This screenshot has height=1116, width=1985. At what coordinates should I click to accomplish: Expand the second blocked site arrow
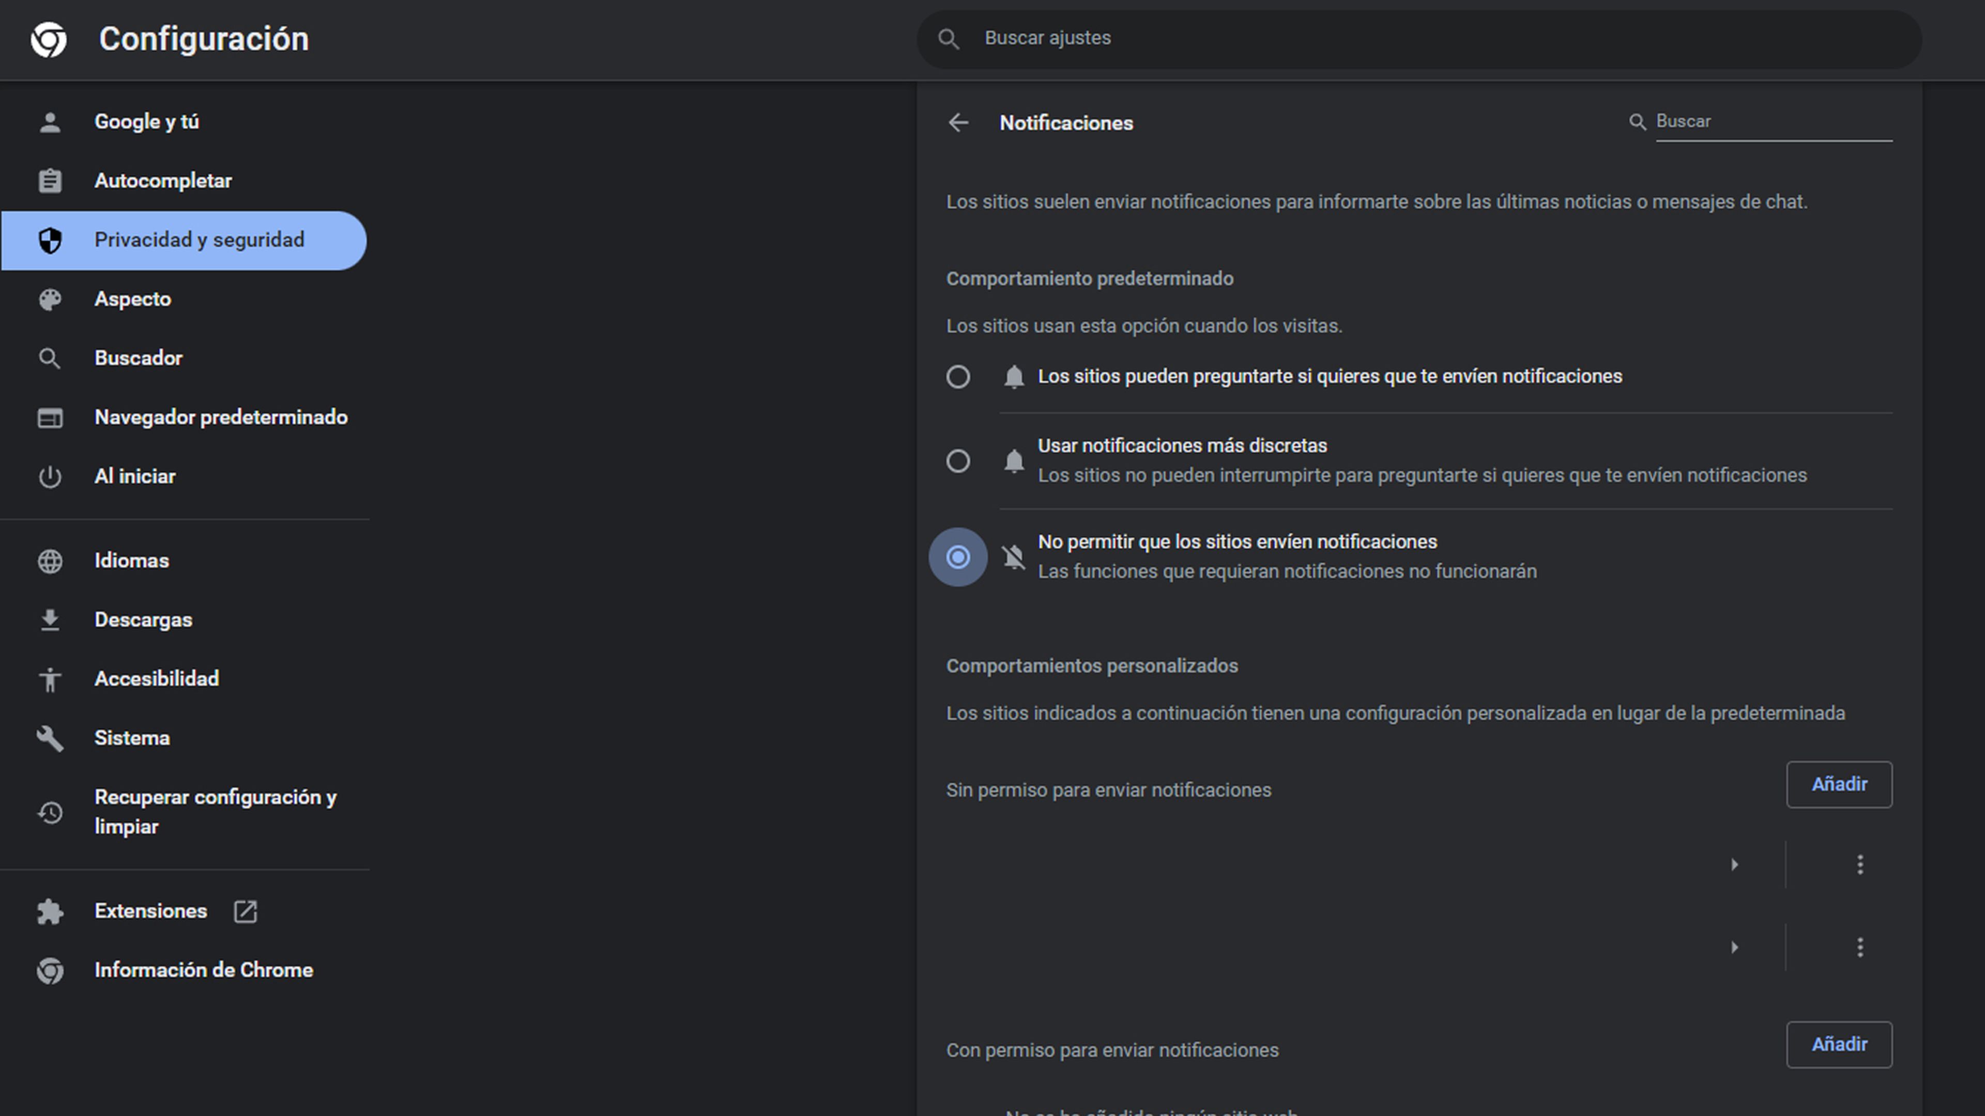pyautogui.click(x=1734, y=948)
